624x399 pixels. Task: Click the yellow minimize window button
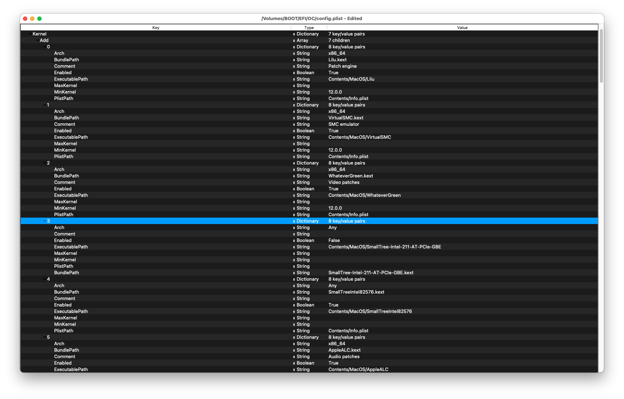coord(32,19)
